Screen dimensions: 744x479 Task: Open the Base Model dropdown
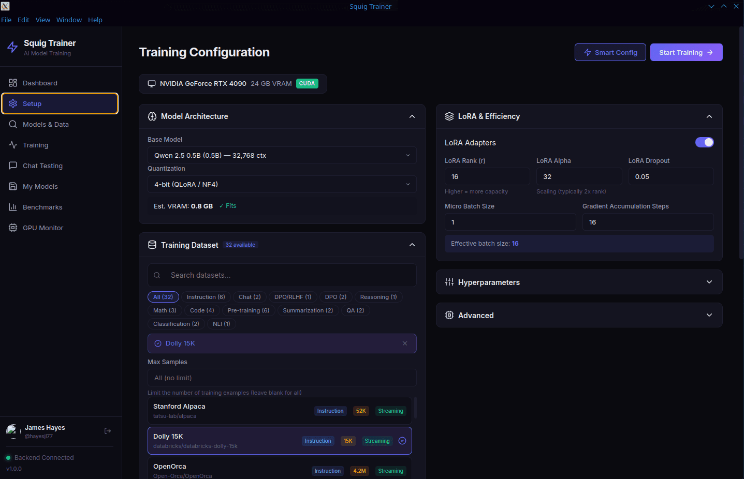click(282, 155)
